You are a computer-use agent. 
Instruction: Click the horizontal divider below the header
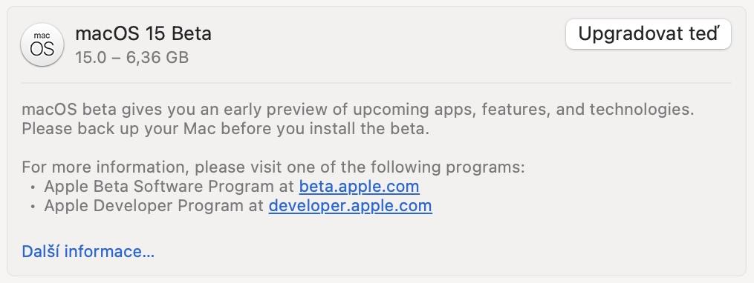376,83
